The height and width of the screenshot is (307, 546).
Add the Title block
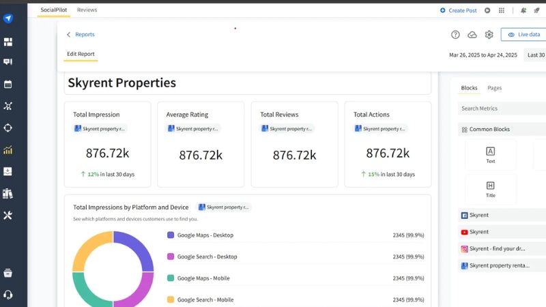[x=490, y=190]
